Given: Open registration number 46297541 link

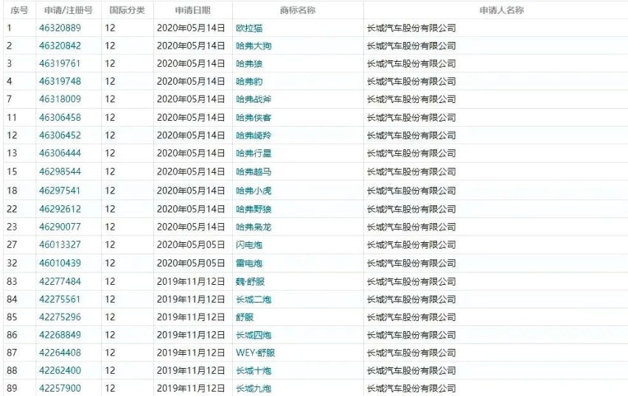Looking at the screenshot, I should tap(59, 191).
